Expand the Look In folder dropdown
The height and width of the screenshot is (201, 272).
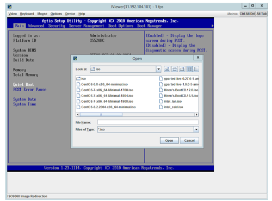click(x=158, y=69)
